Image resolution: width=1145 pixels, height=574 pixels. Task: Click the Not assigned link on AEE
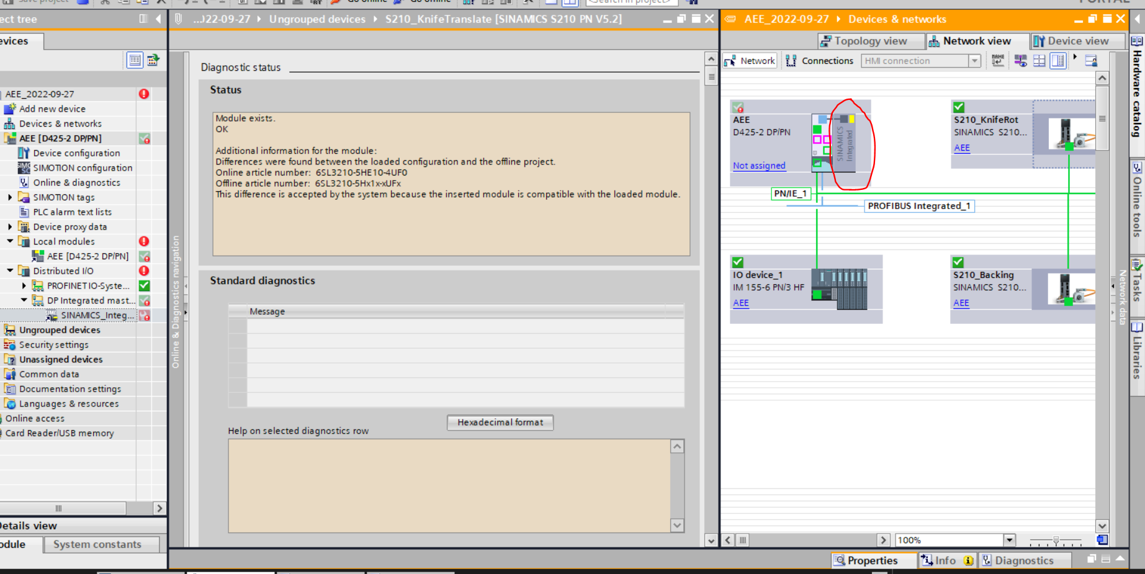tap(759, 166)
